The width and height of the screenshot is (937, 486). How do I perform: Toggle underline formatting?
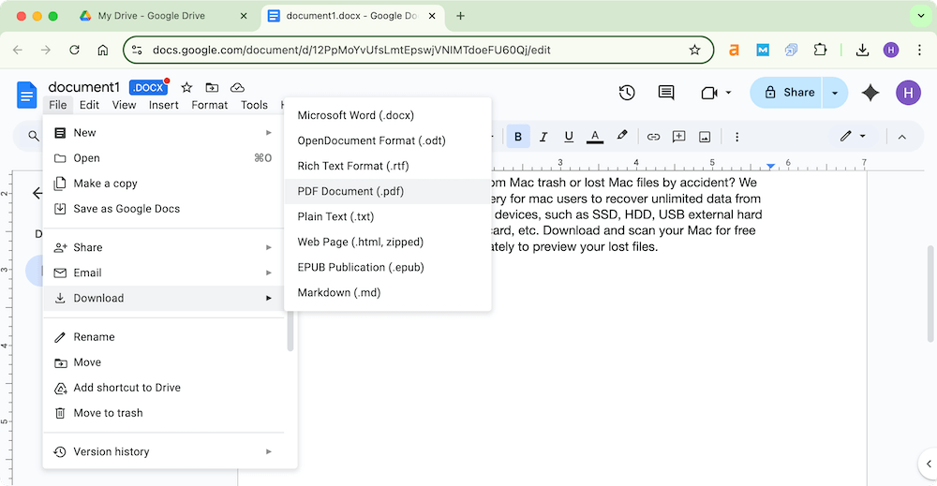click(x=569, y=137)
